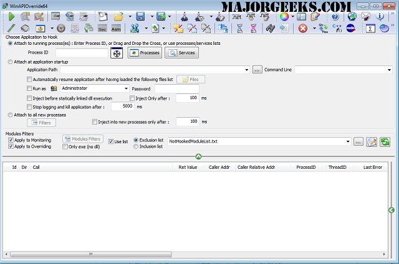Click the green Start play arrow icon
Viewport: 399px width, 264px height.
pos(11,17)
